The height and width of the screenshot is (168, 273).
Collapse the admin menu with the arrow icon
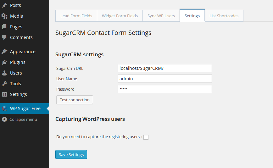pos(4,119)
